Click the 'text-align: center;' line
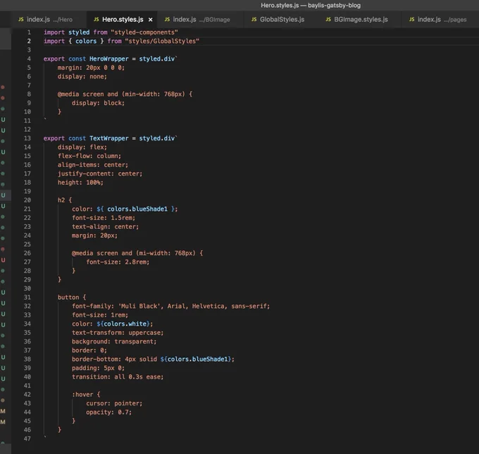Screen dimensions: 479x454 click(x=105, y=227)
